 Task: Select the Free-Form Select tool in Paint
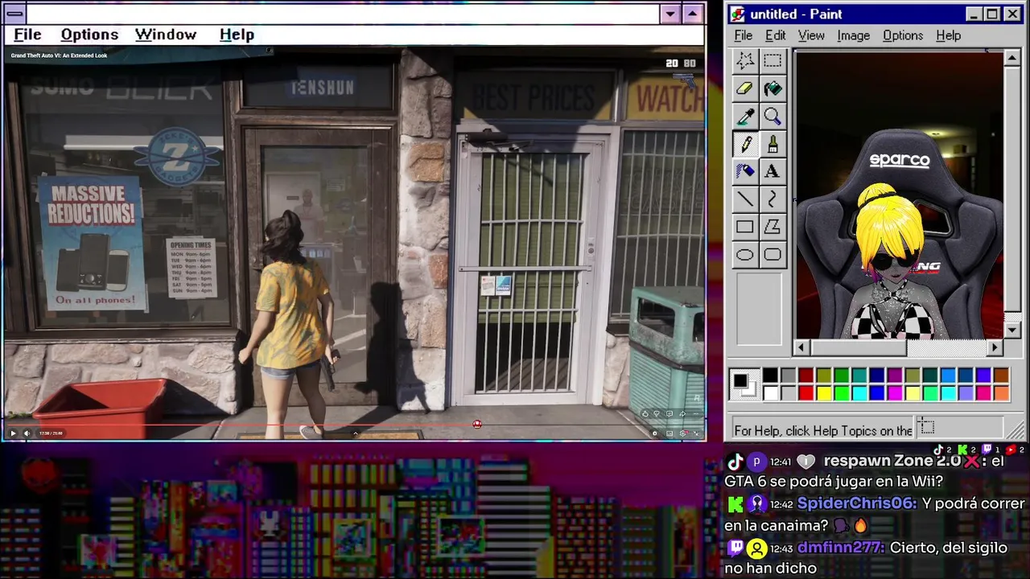click(745, 61)
